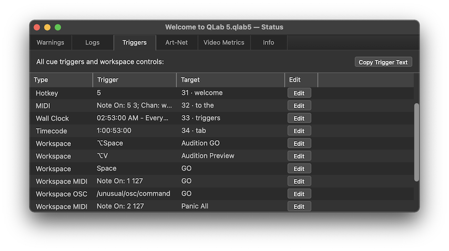Click '32 · to the' target cell
Image resolution: width=449 pixels, height=251 pixels.
point(198,106)
